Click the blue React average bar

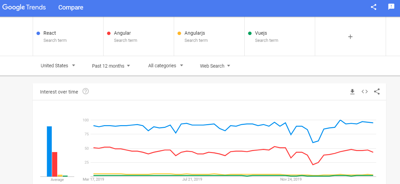tap(49, 151)
